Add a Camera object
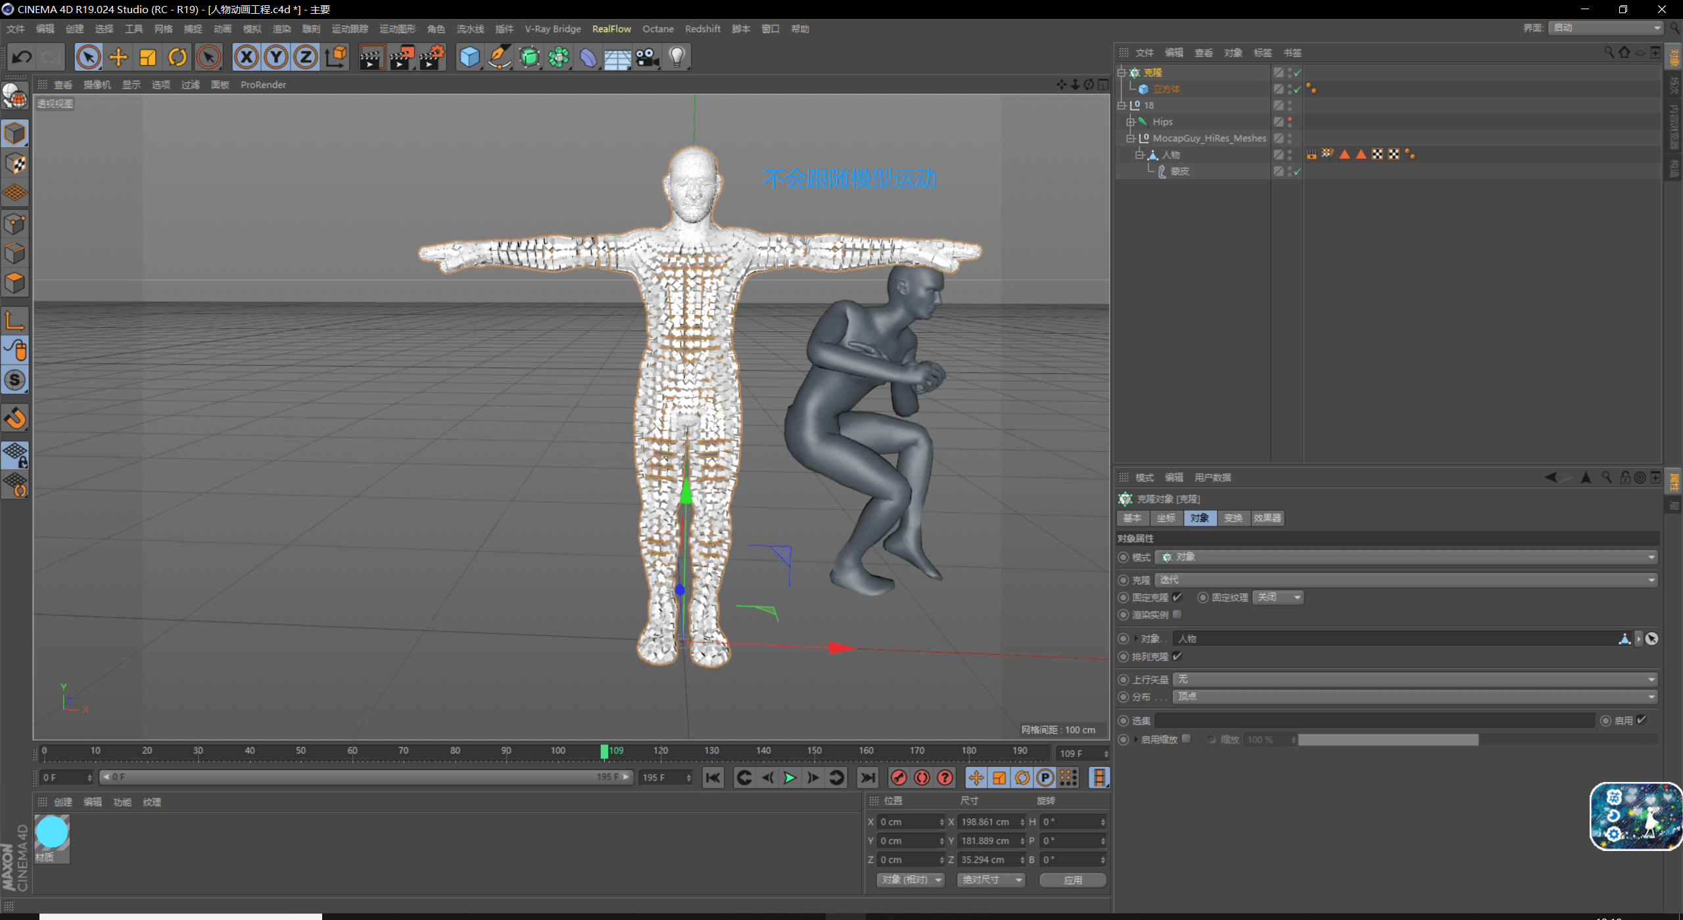 pyautogui.click(x=648, y=57)
